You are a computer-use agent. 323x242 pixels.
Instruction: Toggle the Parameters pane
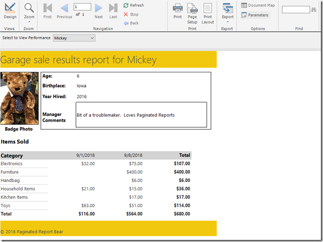point(255,15)
